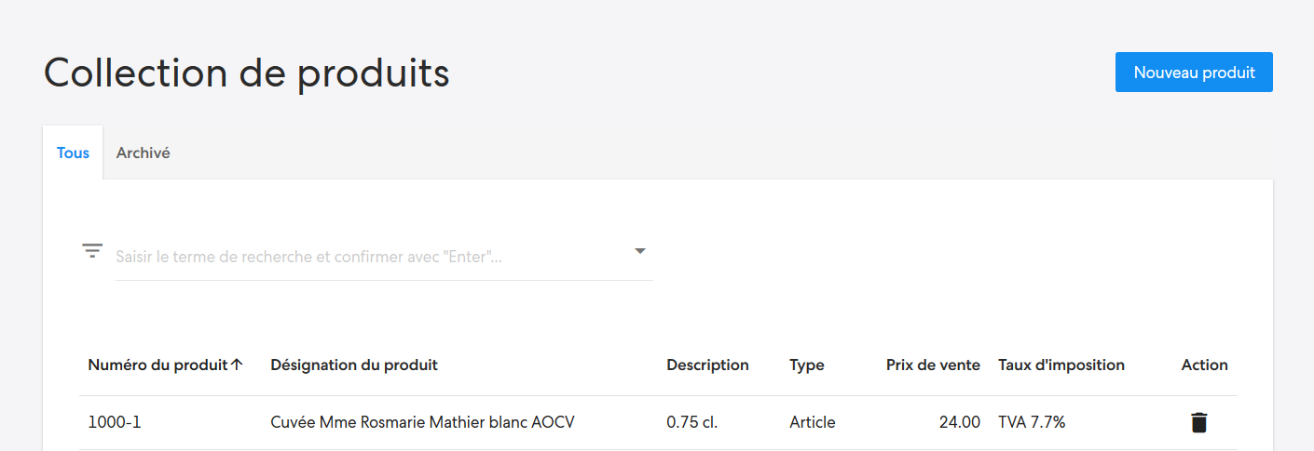
Task: Sort by the Type column header
Action: point(807,365)
